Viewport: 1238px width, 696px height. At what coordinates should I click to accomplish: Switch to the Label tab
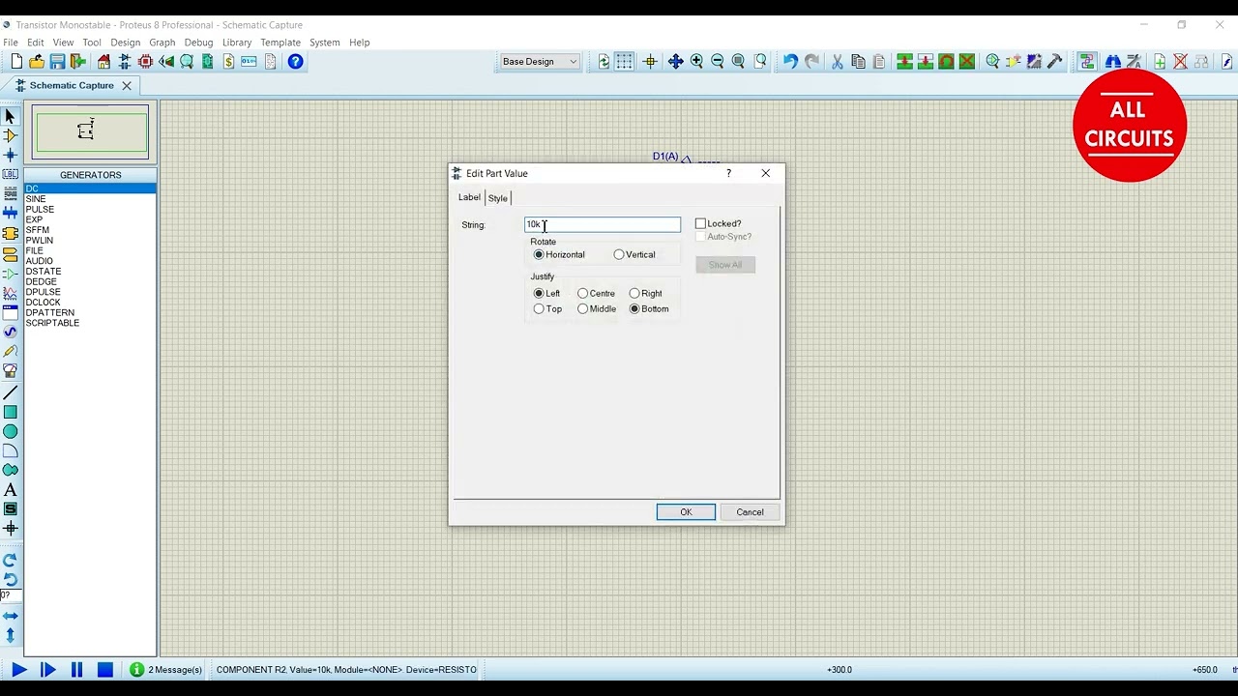point(469,197)
